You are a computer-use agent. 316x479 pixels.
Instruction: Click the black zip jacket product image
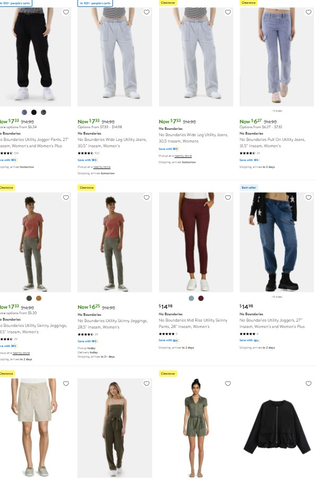(277, 428)
